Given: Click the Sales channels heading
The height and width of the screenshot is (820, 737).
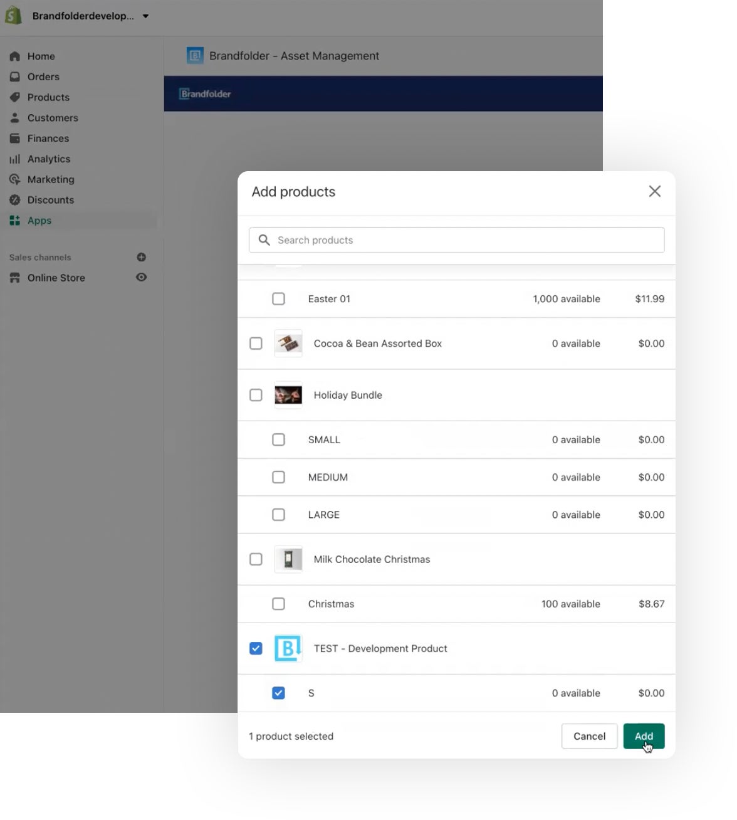Looking at the screenshot, I should pyautogui.click(x=40, y=257).
